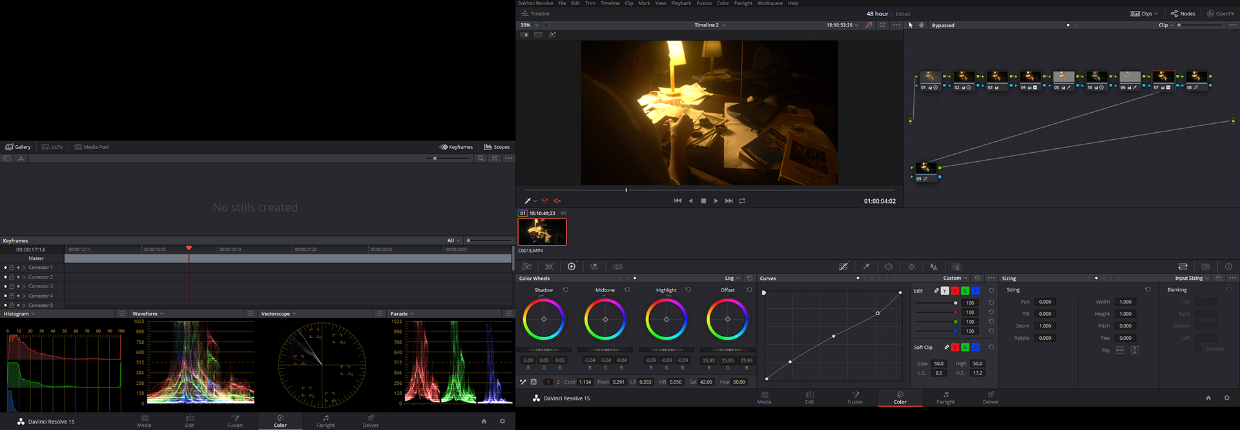The width and height of the screenshot is (1240, 430).
Task: Reset the Midtone color wheel
Action: tap(627, 290)
